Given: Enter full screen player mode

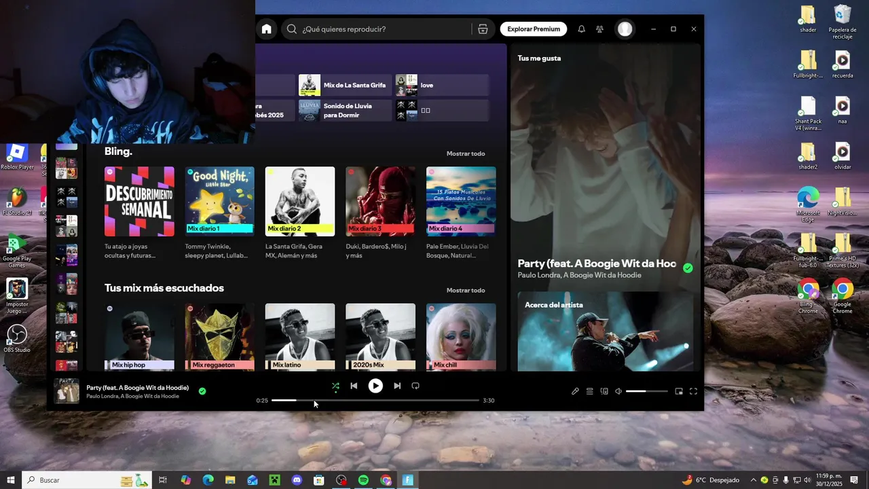Looking at the screenshot, I should pyautogui.click(x=693, y=391).
